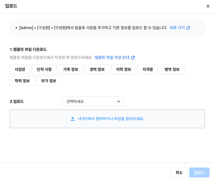This screenshot has height=181, width=215.
Task: Click the 내 PC에서 첨부하거나 text
Action: (x=93, y=119)
